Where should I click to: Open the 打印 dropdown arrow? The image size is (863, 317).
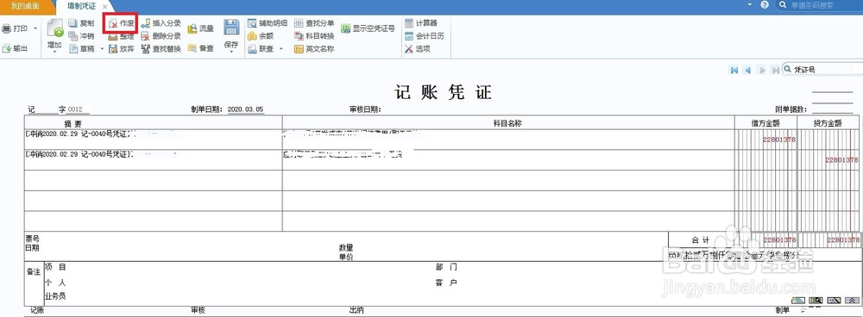(35, 28)
